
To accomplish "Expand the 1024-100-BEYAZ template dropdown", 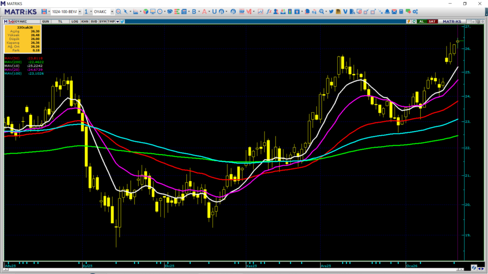I will tap(80, 11).
